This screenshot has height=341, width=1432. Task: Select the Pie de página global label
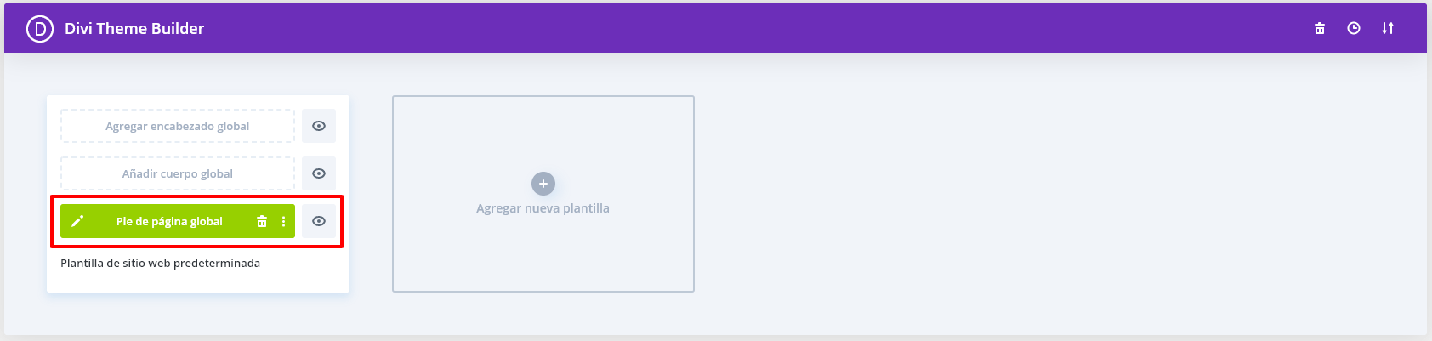[x=169, y=221]
